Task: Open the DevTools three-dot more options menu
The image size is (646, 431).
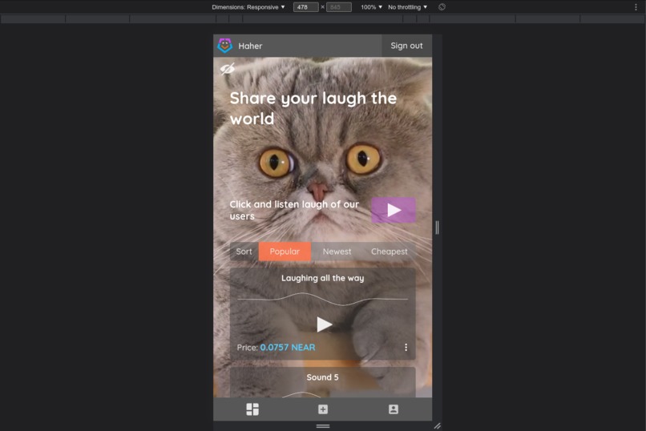Action: [636, 7]
